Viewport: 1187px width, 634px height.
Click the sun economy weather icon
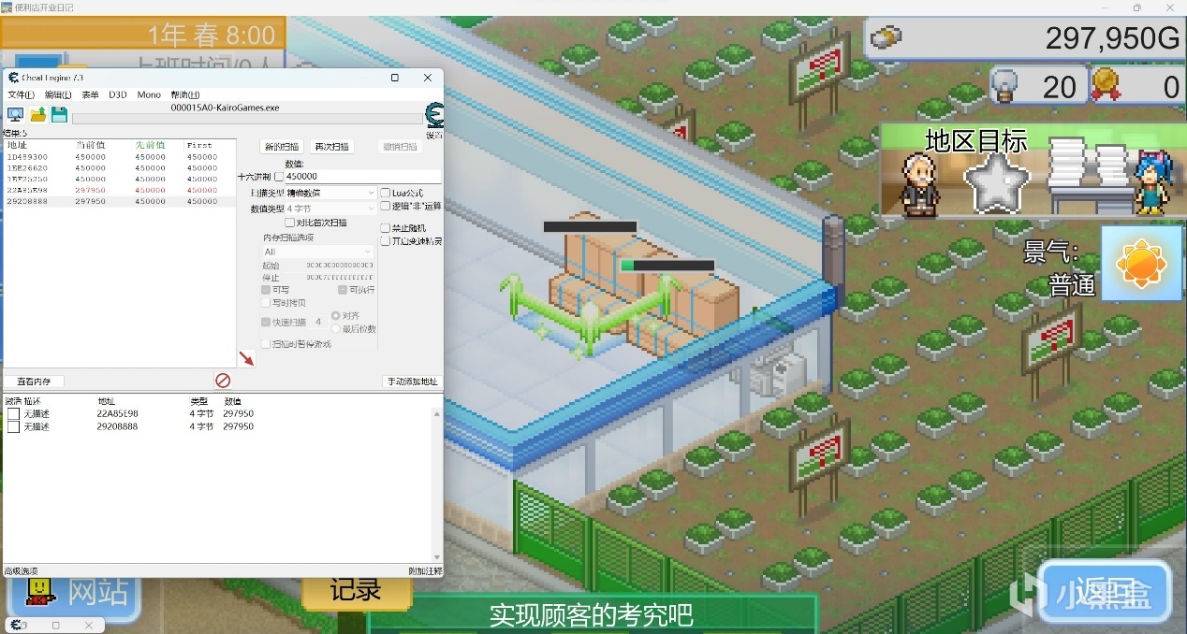coord(1141,263)
